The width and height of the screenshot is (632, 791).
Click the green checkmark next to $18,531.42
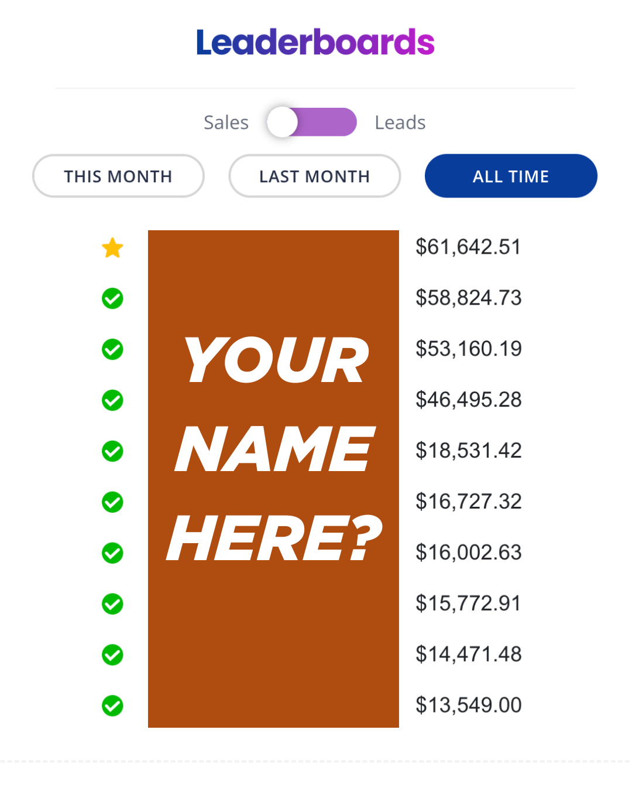(x=112, y=452)
